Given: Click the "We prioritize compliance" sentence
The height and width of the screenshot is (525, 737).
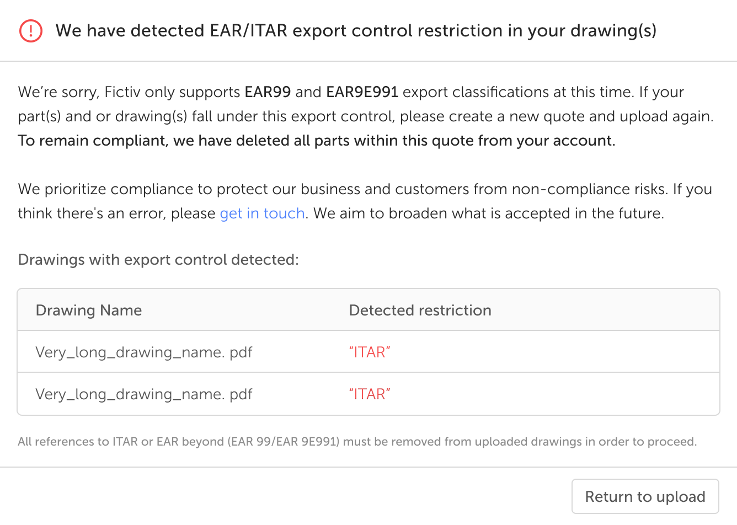Looking at the screenshot, I should pyautogui.click(x=342, y=189).
